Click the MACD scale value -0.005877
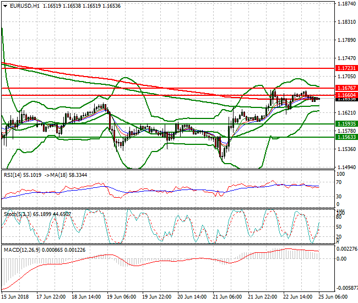 [x=347, y=288]
